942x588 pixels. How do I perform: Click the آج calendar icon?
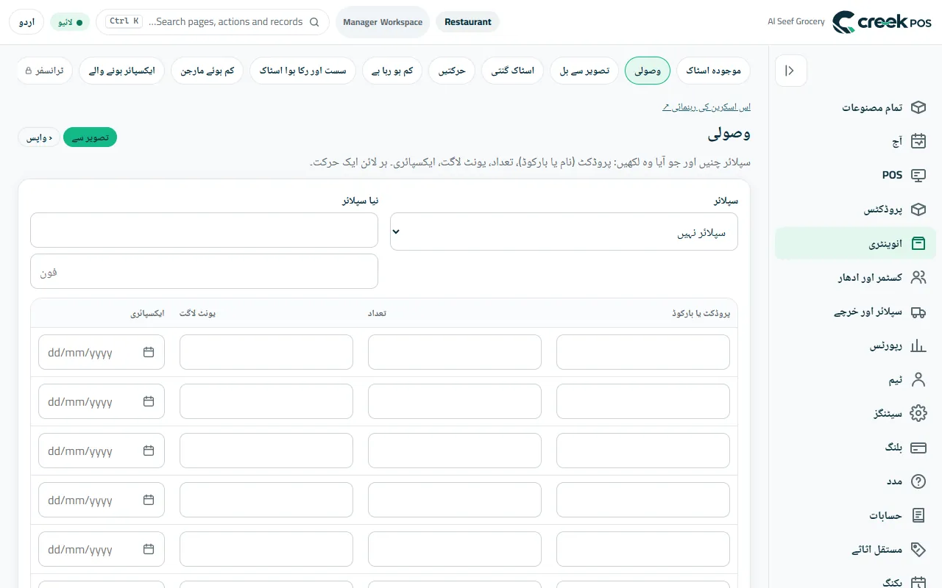coord(918,141)
